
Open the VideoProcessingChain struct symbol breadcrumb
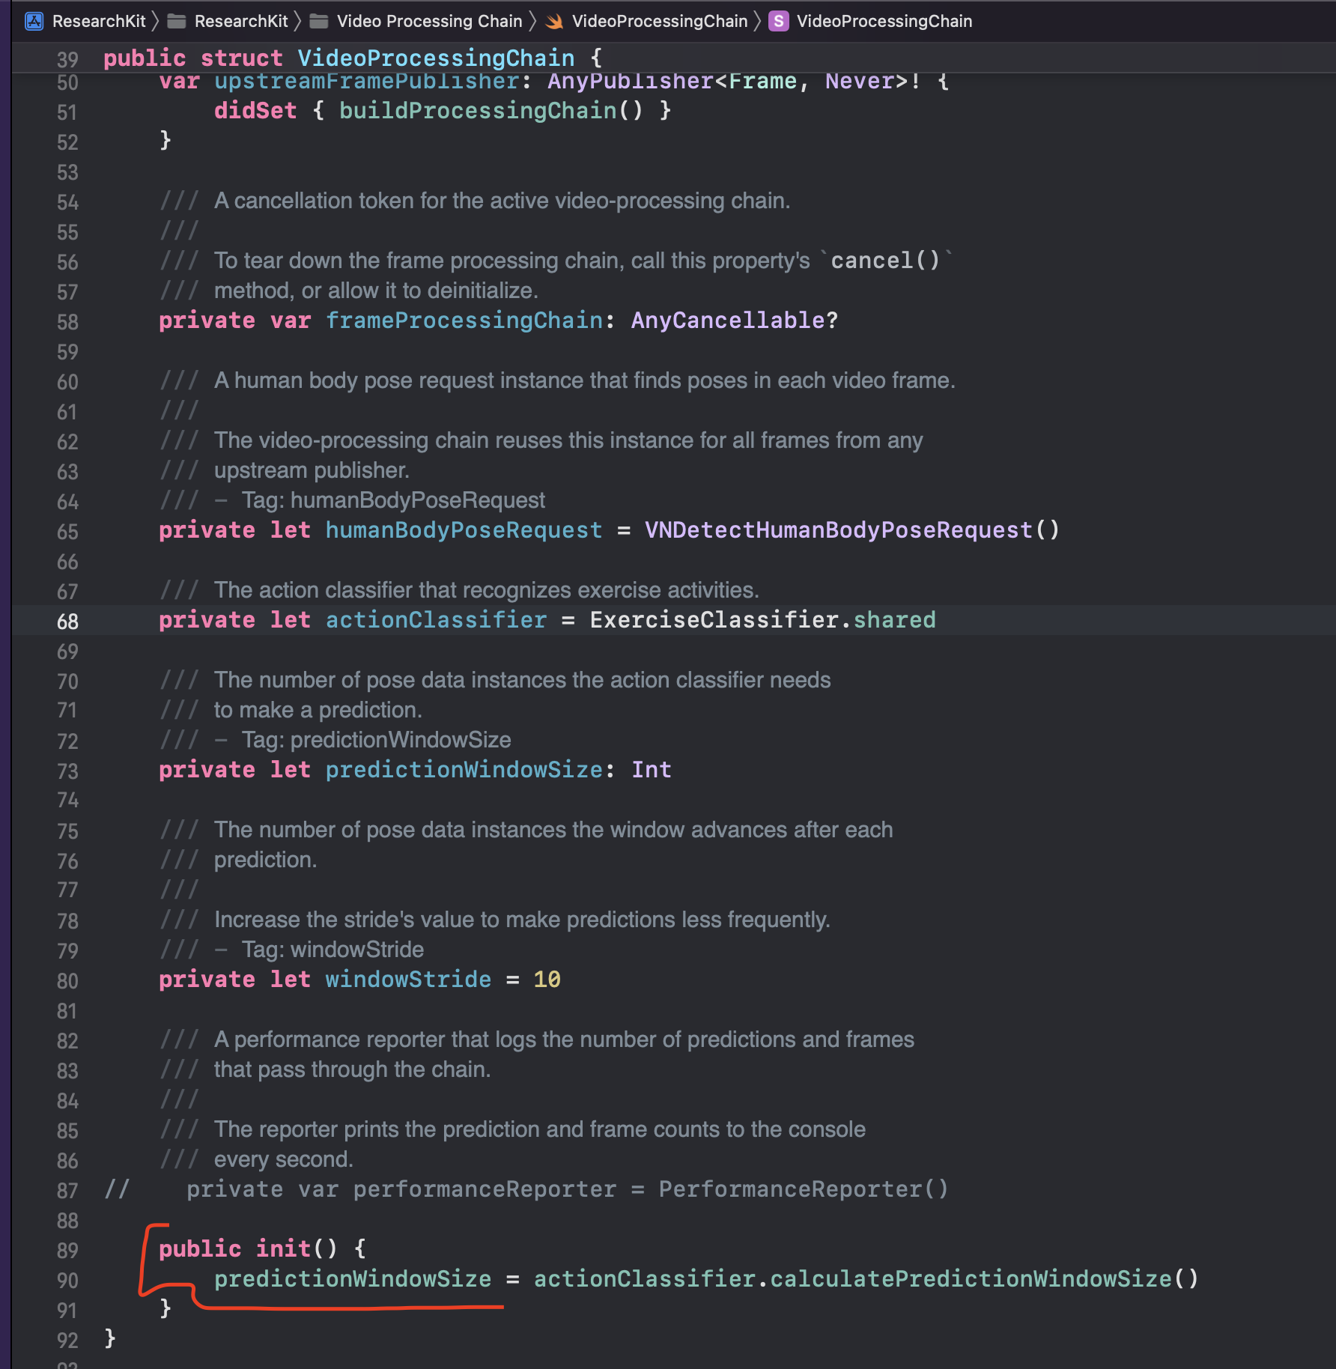[884, 21]
